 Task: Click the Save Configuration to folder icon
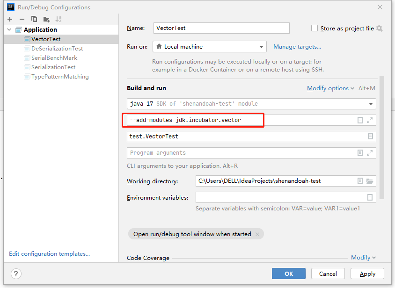(x=46, y=19)
